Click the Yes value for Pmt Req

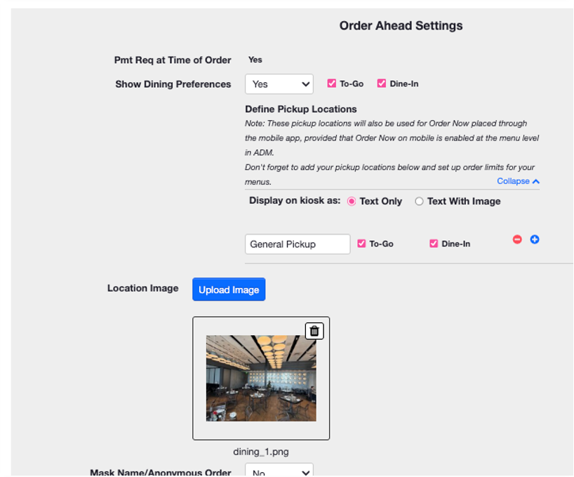click(255, 60)
